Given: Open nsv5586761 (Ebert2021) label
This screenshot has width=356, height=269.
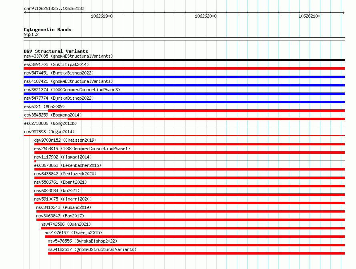Looking at the screenshot, I should point(60,182).
